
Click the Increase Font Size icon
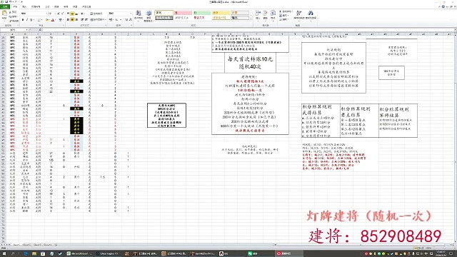[x=59, y=14]
